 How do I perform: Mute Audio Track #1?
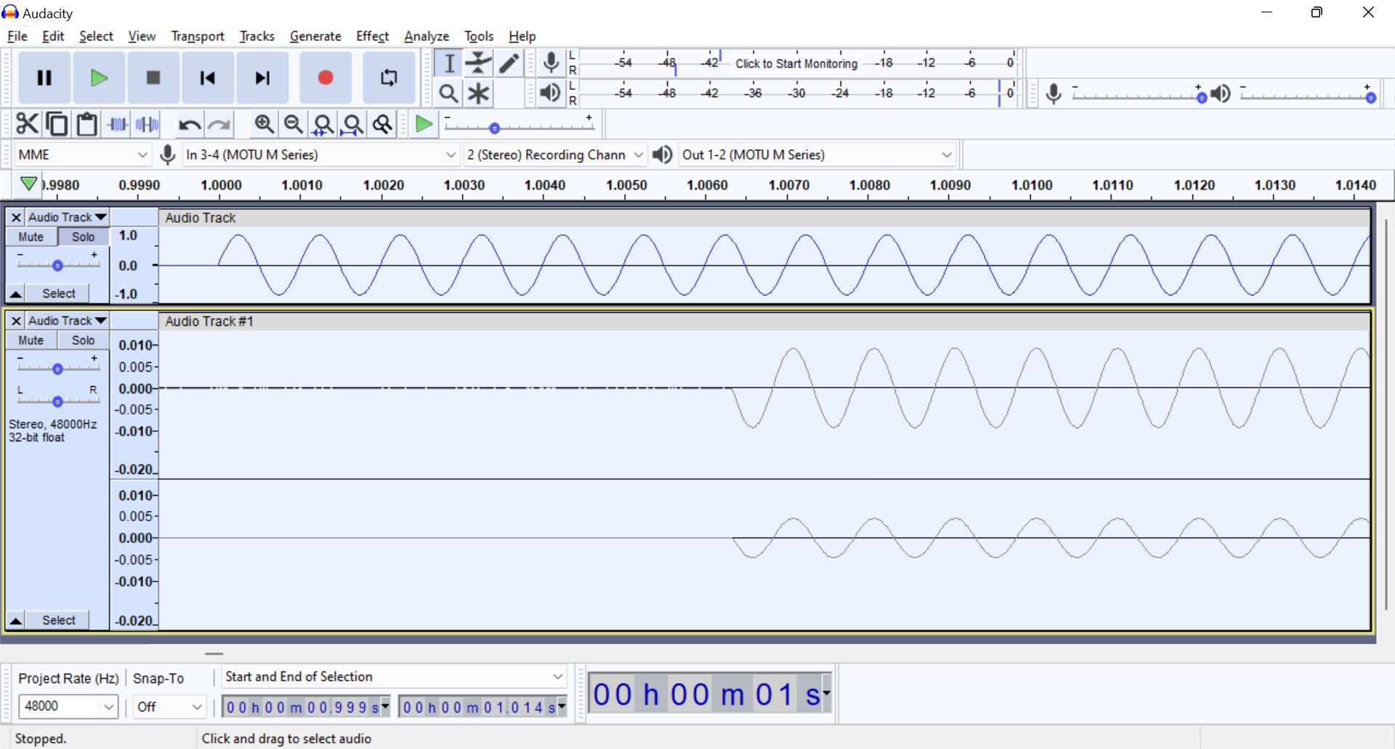(x=31, y=340)
